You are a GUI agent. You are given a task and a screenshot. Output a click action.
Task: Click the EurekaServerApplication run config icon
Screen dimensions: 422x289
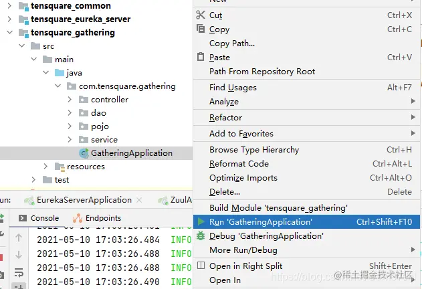tap(29, 200)
